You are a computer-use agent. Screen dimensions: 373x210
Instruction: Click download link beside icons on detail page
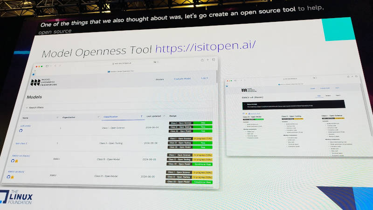(x=254, y=114)
